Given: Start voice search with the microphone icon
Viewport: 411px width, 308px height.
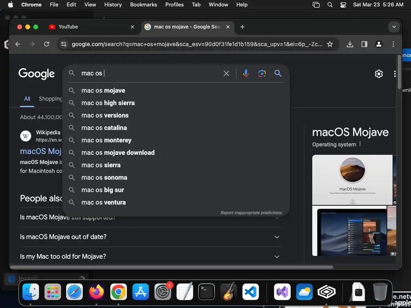Looking at the screenshot, I should (x=246, y=73).
